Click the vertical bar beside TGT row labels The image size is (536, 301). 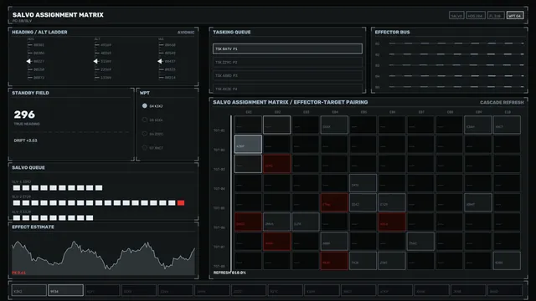(231, 193)
